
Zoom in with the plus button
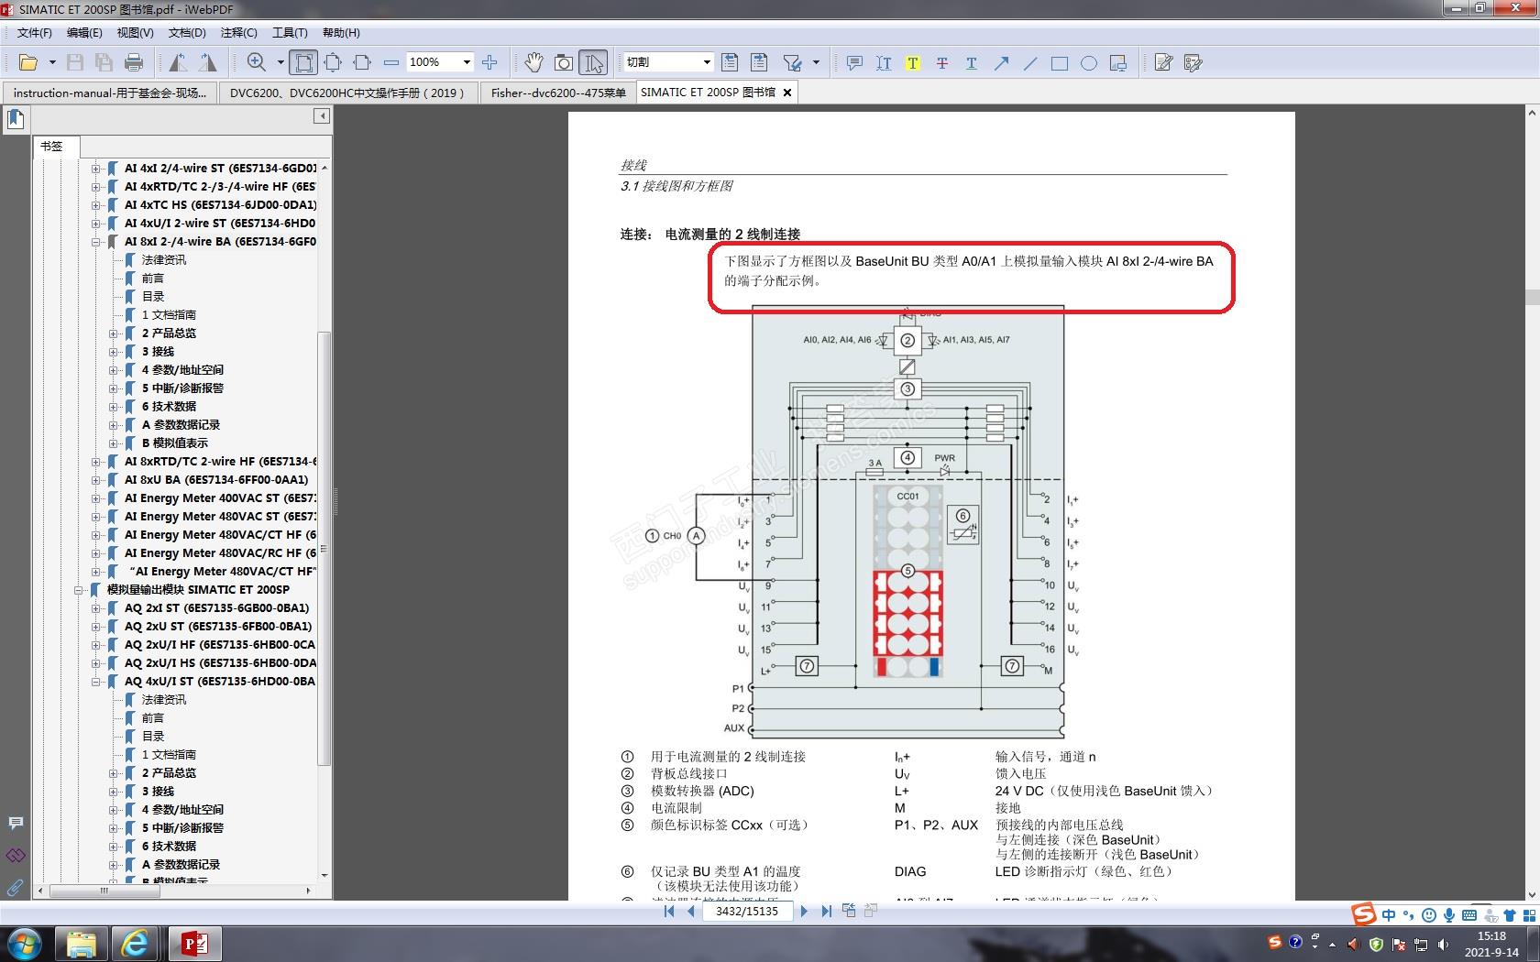(x=489, y=62)
